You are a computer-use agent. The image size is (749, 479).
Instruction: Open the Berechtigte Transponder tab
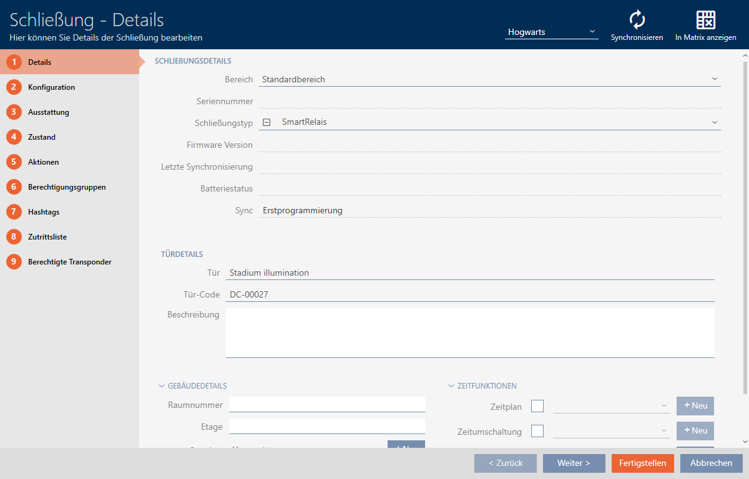point(69,262)
